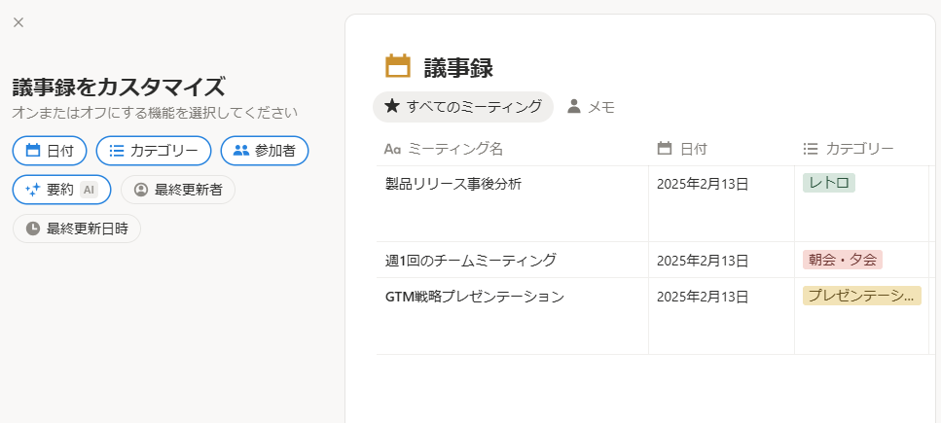Click the date cell for 製品リリース事後分析

[703, 184]
